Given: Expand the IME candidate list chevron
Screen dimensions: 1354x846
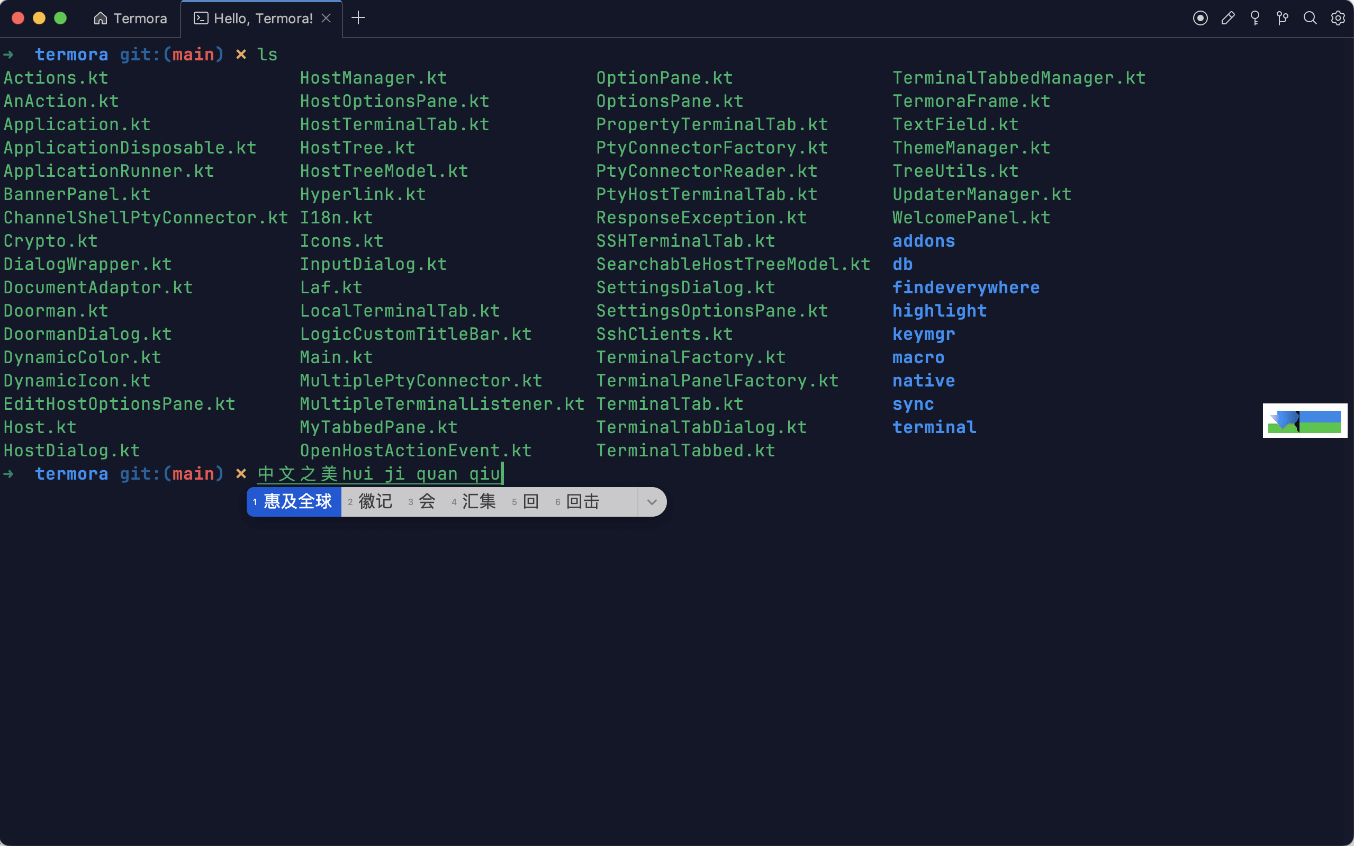Looking at the screenshot, I should pyautogui.click(x=652, y=502).
